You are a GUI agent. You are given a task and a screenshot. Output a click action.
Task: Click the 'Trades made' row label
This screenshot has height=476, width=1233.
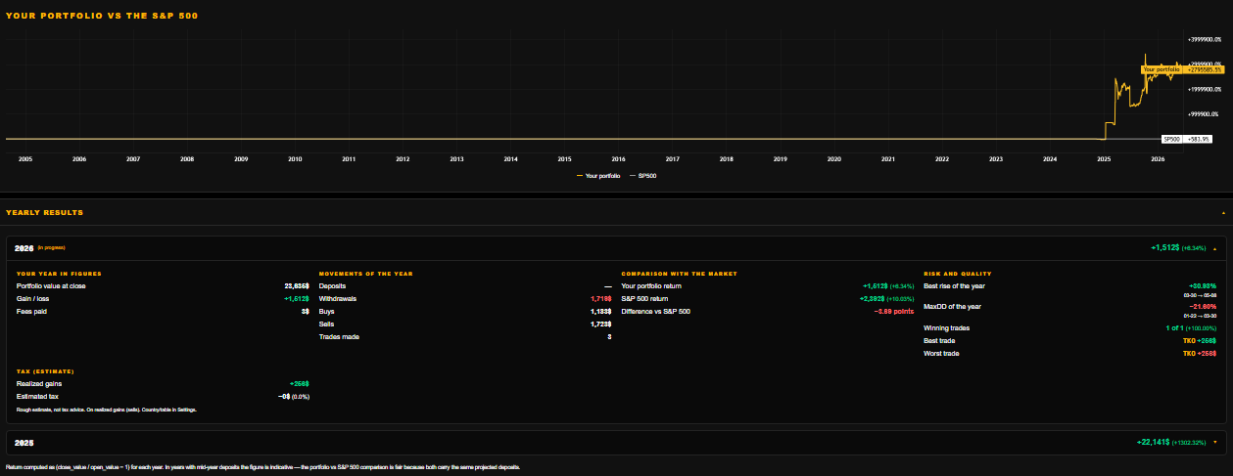click(339, 336)
